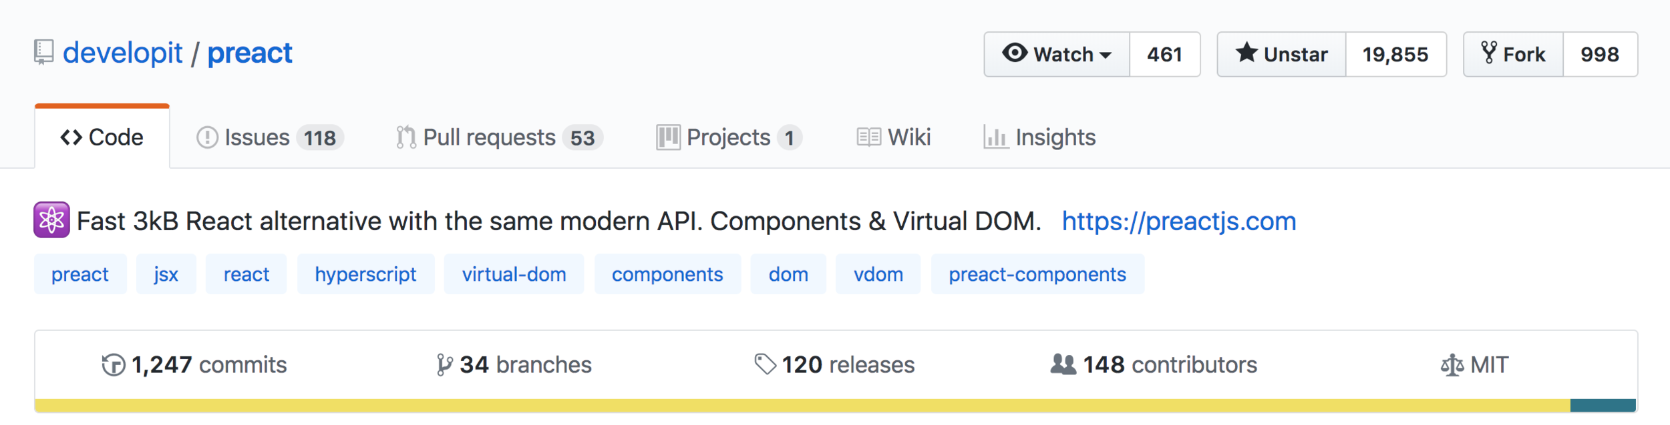View the 998 forks count
1670x425 pixels.
point(1600,54)
